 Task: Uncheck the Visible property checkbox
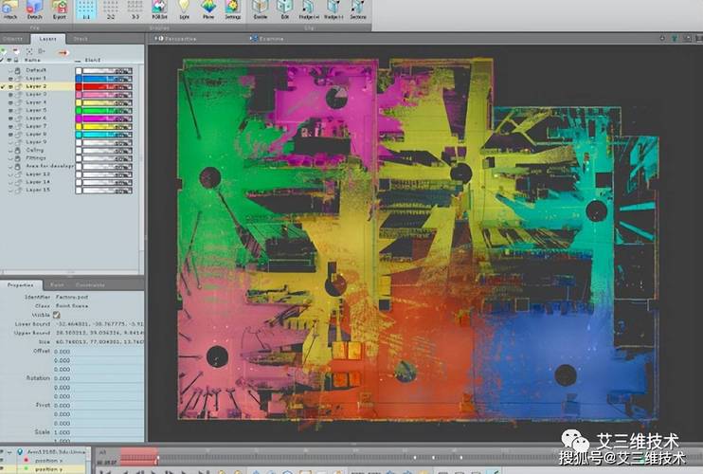pyautogui.click(x=57, y=315)
